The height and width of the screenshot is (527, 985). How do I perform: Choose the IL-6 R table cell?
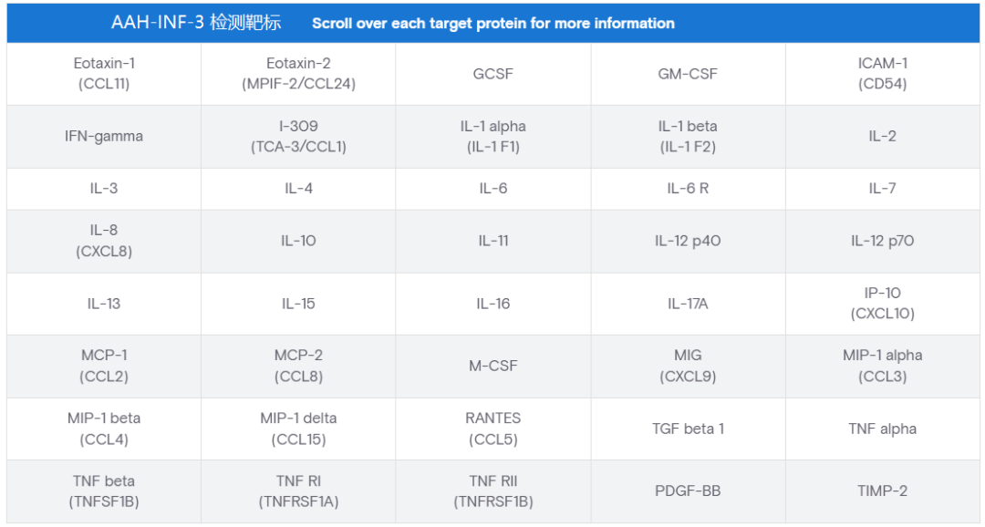coord(688,189)
